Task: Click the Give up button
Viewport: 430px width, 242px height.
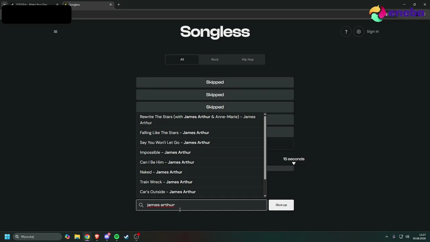Action: click(281, 205)
